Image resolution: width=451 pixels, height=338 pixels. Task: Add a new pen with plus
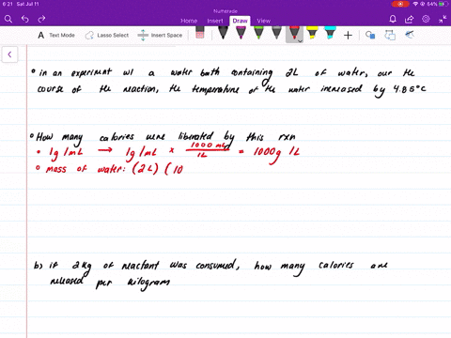(348, 35)
